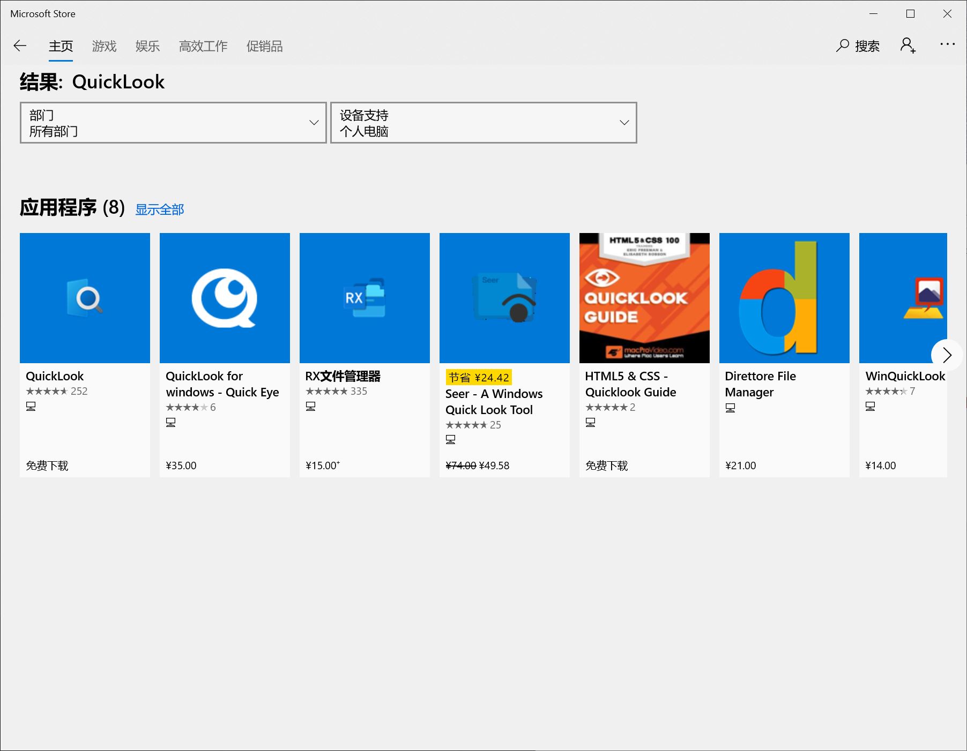Click the 节省 ¥24.42 savings badge

point(479,378)
